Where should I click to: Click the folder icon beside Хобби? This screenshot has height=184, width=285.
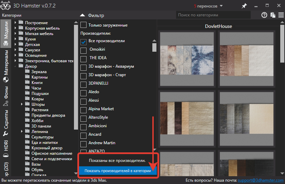27,120
